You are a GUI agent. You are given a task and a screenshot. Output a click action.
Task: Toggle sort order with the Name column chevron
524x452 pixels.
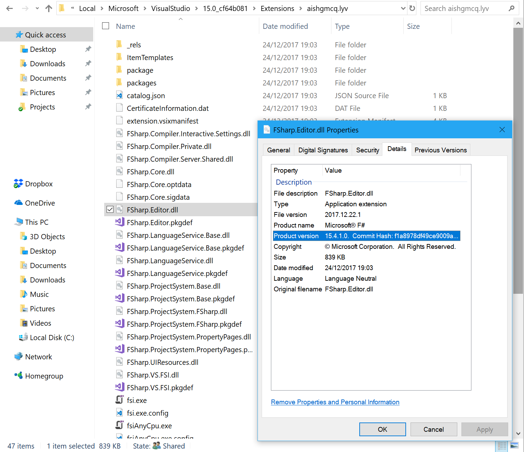pyautogui.click(x=181, y=19)
